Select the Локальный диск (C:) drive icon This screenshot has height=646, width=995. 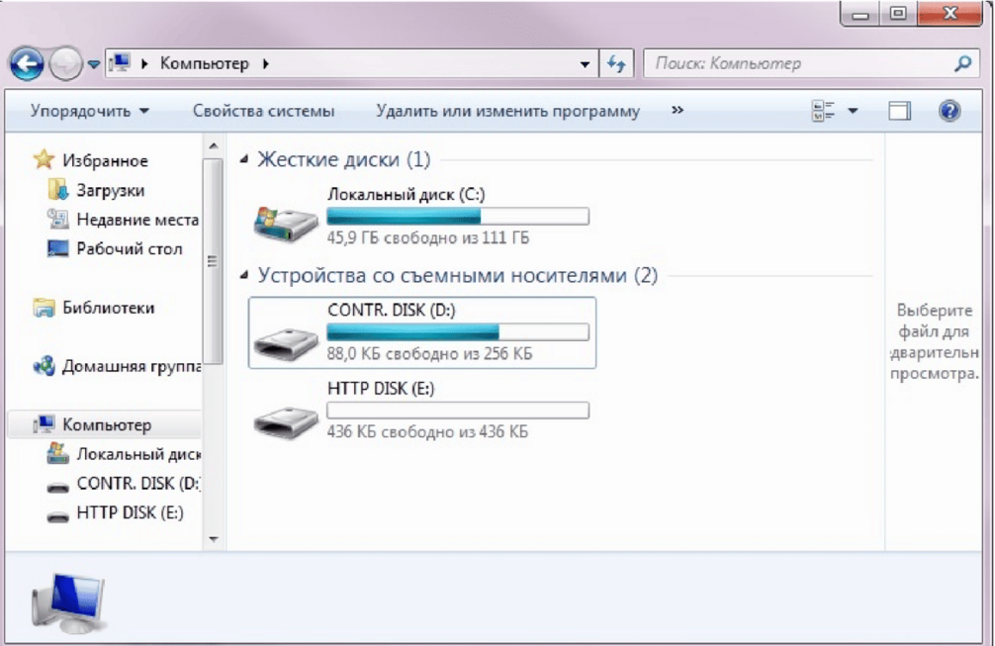click(x=286, y=224)
